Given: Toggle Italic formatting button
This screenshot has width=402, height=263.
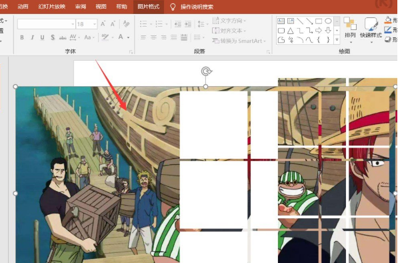Looking at the screenshot, I should (x=32, y=38).
